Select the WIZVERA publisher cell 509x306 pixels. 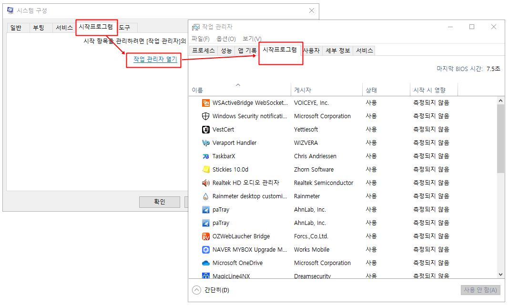coord(306,143)
